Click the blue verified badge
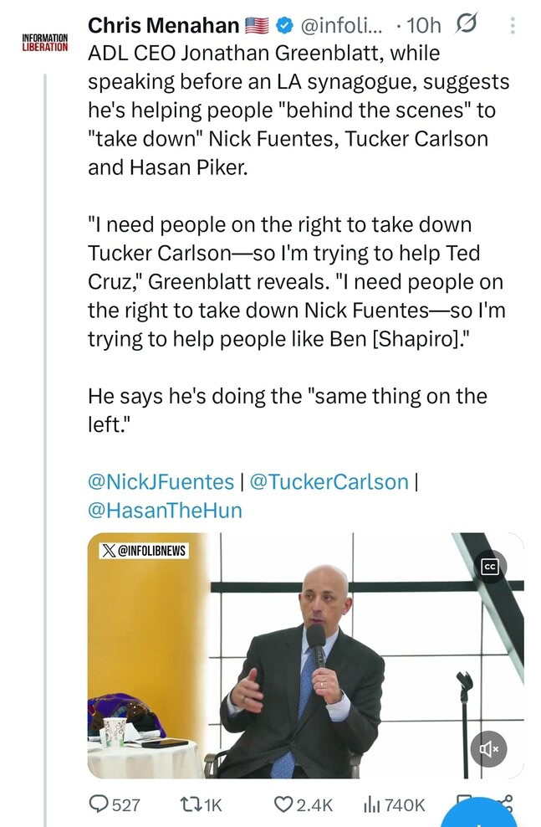The height and width of the screenshot is (827, 541). tap(285, 27)
